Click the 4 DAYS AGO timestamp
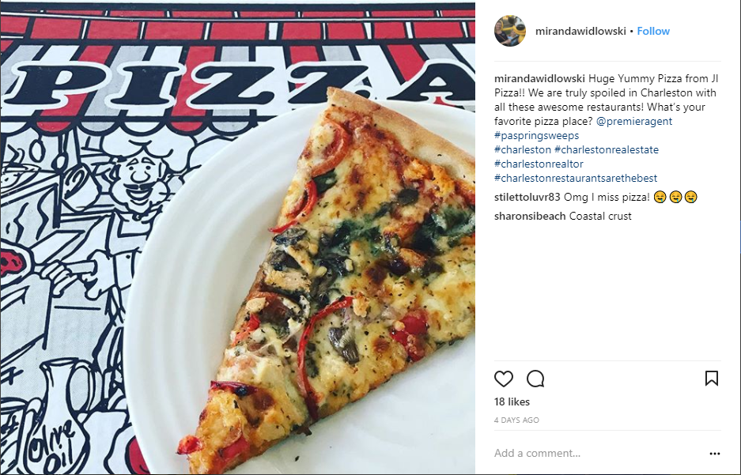This screenshot has width=741, height=475. coord(516,420)
